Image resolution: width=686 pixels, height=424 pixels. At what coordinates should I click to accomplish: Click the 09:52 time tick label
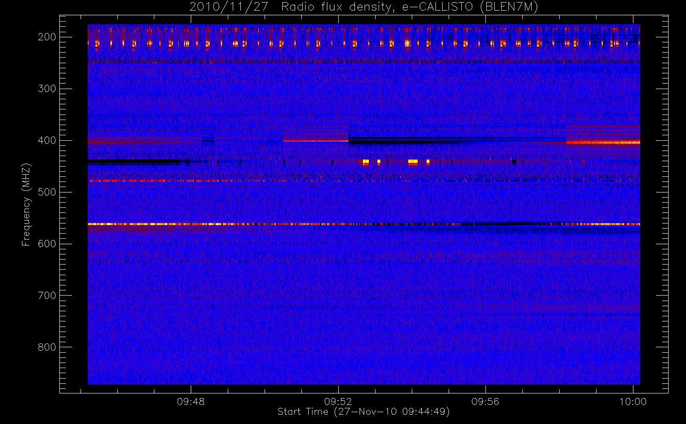[338, 401]
